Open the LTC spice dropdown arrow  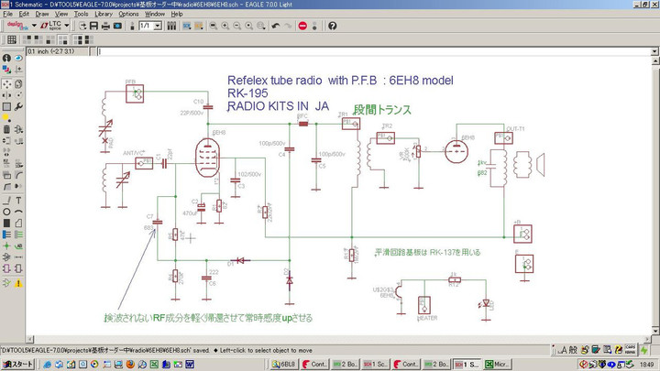tap(66, 26)
